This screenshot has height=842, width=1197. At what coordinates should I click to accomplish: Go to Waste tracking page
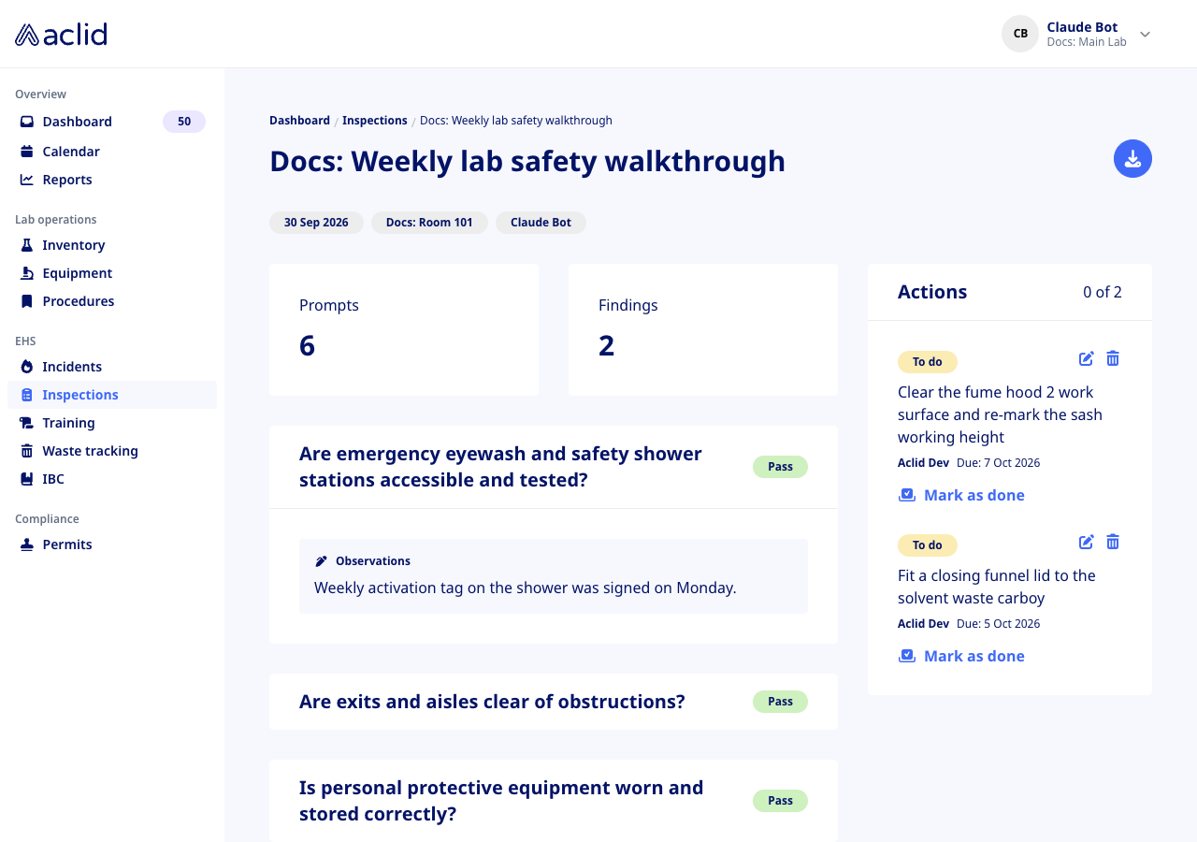pos(112,451)
